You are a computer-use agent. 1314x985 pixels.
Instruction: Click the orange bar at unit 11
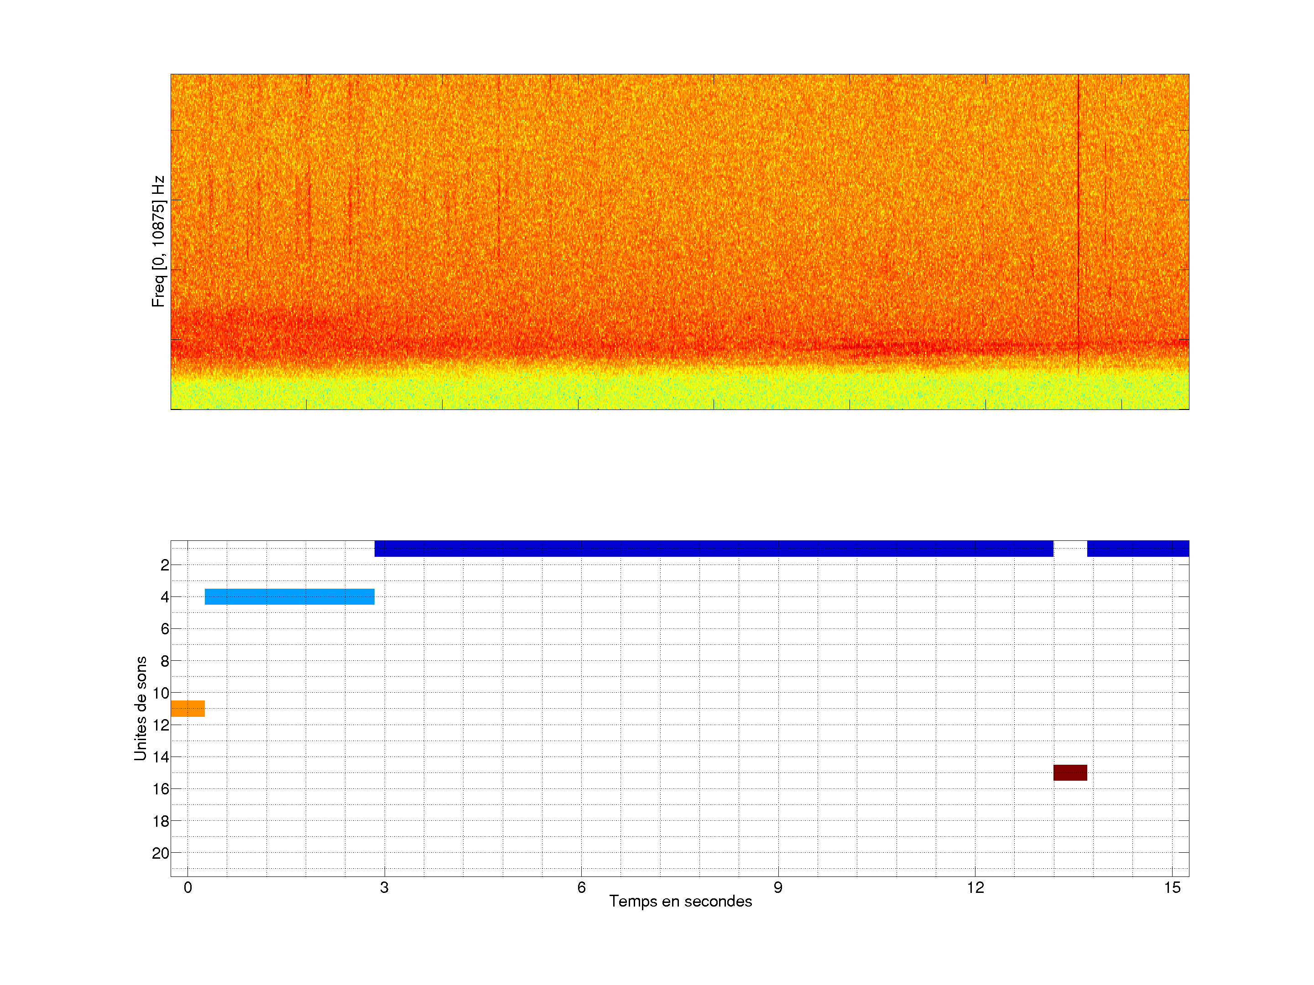188,708
